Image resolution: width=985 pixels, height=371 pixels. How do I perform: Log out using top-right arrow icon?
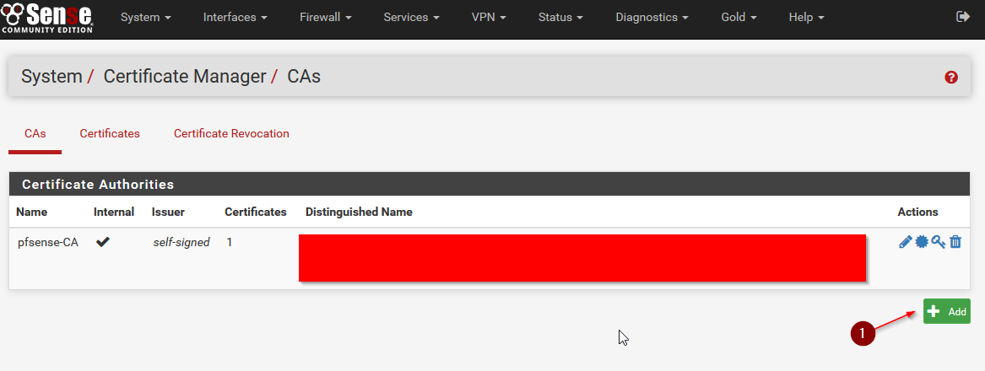(963, 17)
